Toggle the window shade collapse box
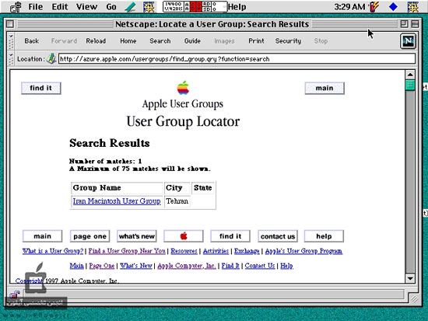 click(x=415, y=24)
